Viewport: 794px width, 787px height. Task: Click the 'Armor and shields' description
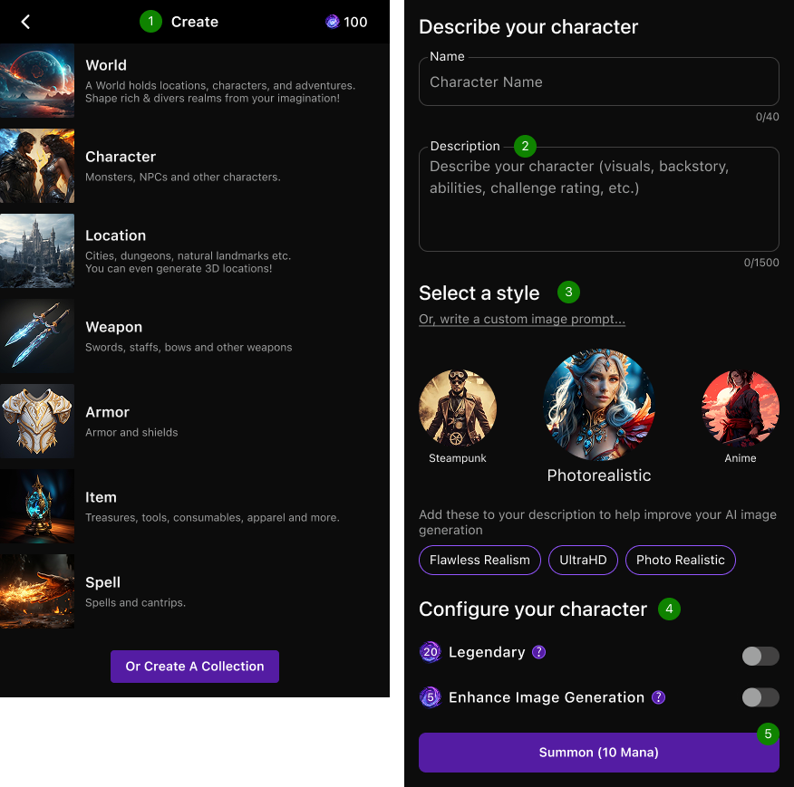[x=131, y=432]
